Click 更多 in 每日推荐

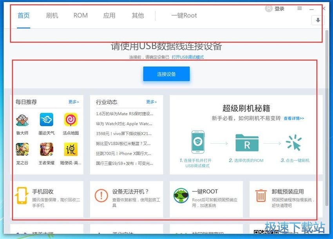click(x=74, y=102)
